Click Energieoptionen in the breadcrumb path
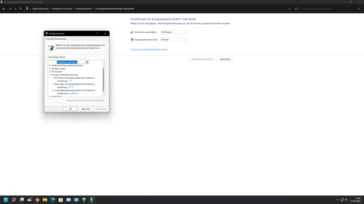Image resolution: width=364 pixels, height=204 pixels. tap(84, 9)
